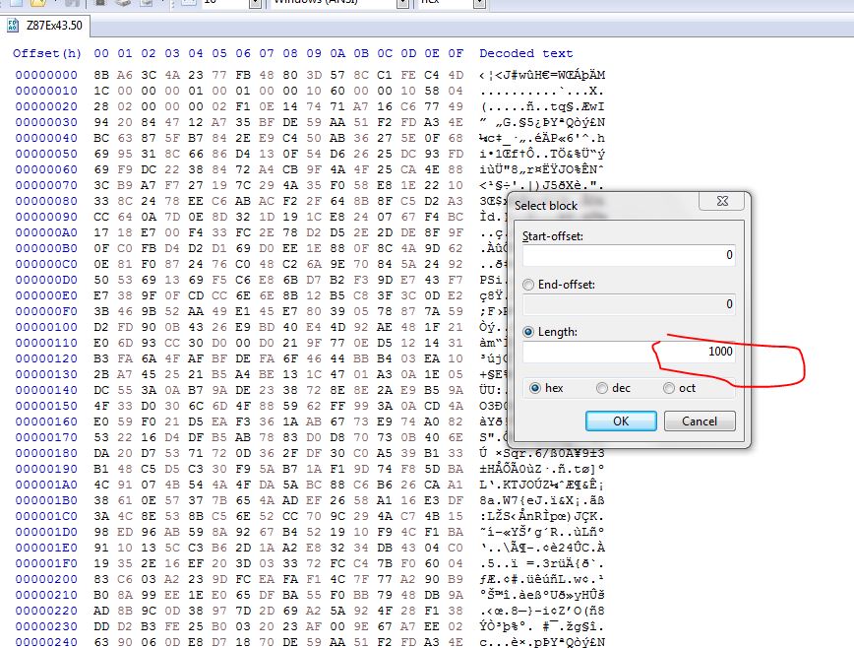The width and height of the screenshot is (854, 648).
Task: Select offset row 000000A0
Action: coord(46,232)
